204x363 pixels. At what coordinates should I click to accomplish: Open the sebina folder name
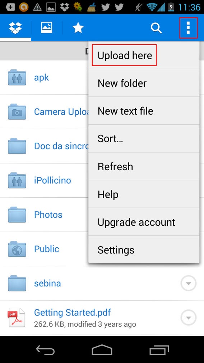pos(47,283)
